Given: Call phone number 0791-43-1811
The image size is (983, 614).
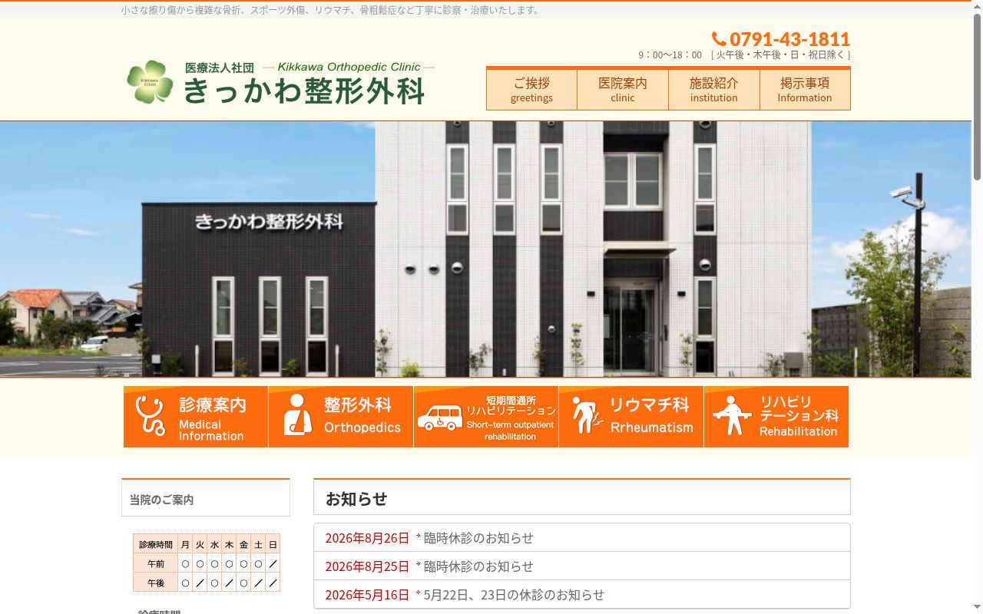Looking at the screenshot, I should 789,39.
